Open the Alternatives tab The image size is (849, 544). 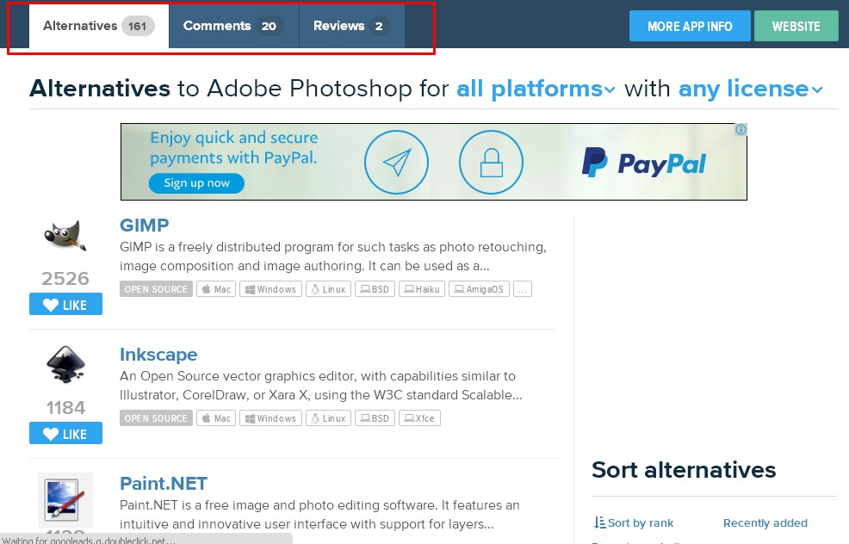point(98,26)
